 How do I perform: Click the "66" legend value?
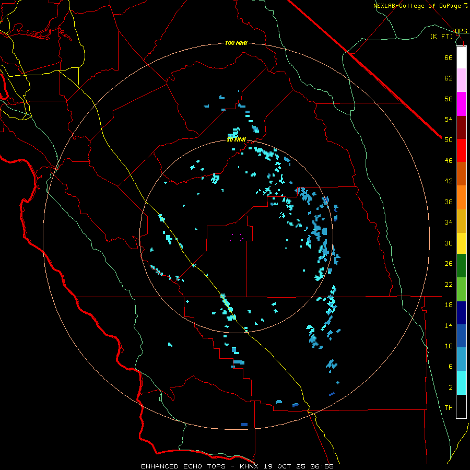pyautogui.click(x=449, y=57)
